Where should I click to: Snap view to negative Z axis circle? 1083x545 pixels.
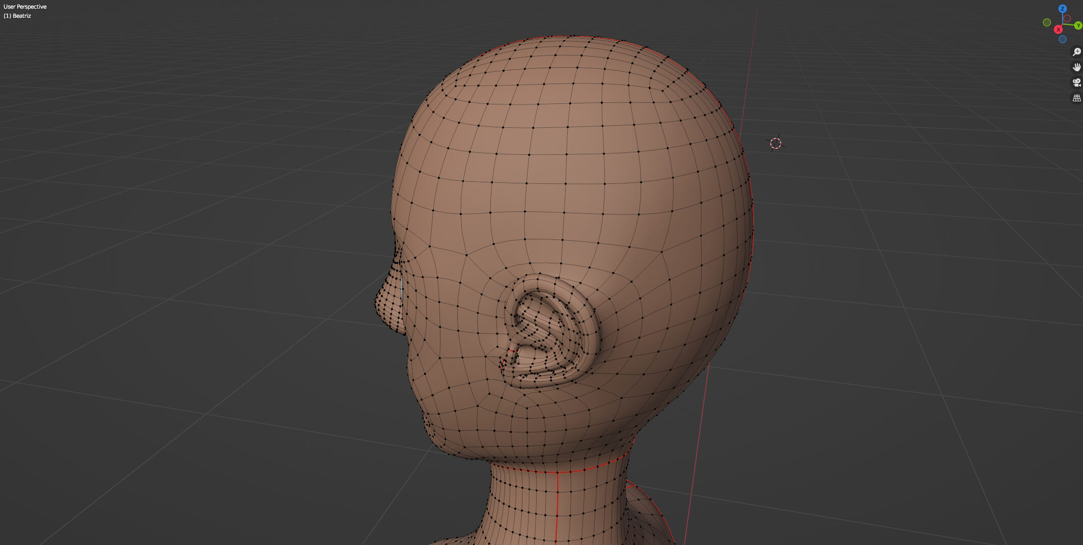pos(1063,39)
